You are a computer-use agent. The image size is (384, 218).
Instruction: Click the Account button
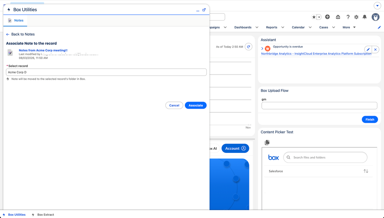[235, 148]
